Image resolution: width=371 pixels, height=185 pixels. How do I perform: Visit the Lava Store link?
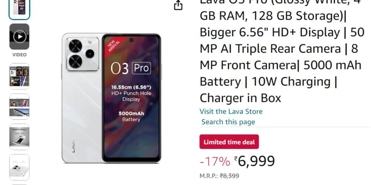pos(231,111)
